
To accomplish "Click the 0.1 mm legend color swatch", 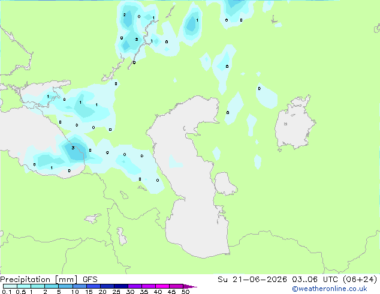I will point(10,286).
